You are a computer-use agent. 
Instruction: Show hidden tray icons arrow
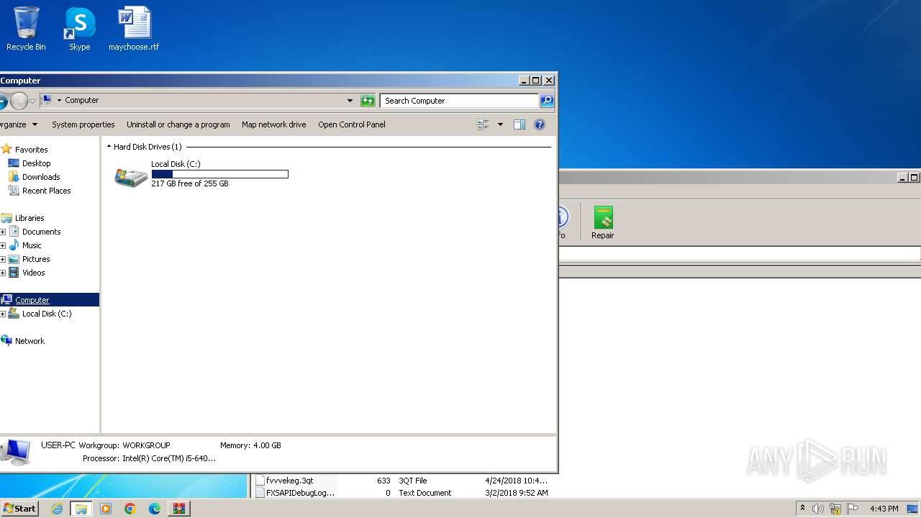[803, 509]
